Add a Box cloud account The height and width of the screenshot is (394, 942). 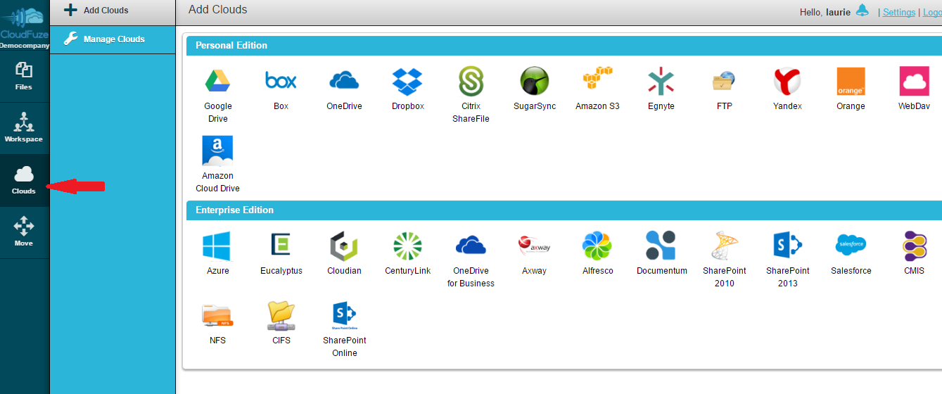tap(281, 82)
